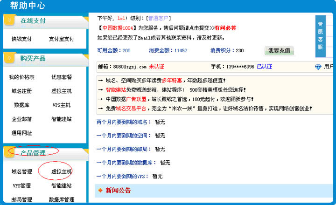The width and height of the screenshot is (336, 205).
Task: Click the blue diamond user level icon
Action: click(318, 67)
